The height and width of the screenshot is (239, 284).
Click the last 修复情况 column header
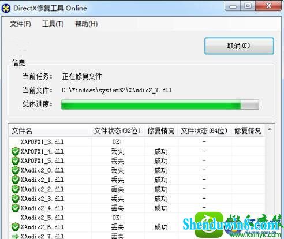(x=248, y=131)
